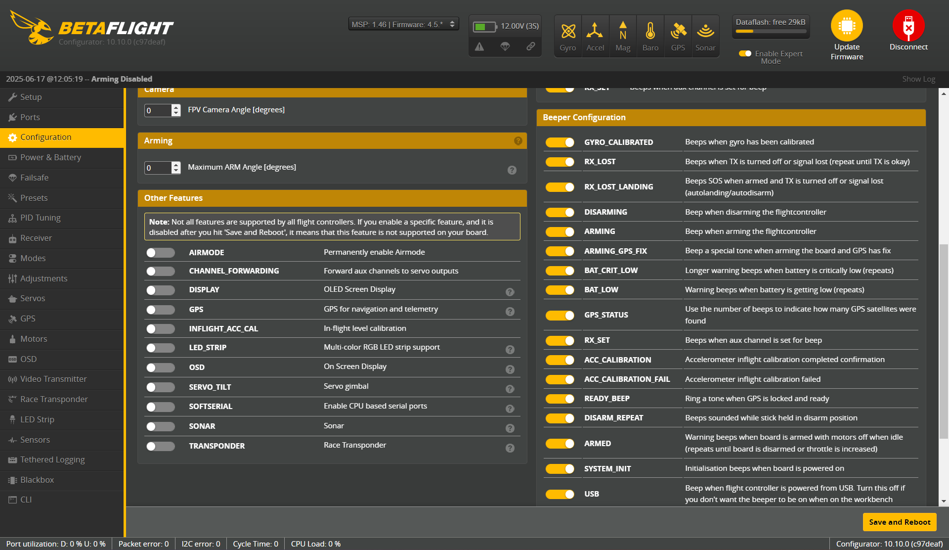Turn off the ARMED beeper toggle
Image resolution: width=949 pixels, height=550 pixels.
pyautogui.click(x=560, y=444)
